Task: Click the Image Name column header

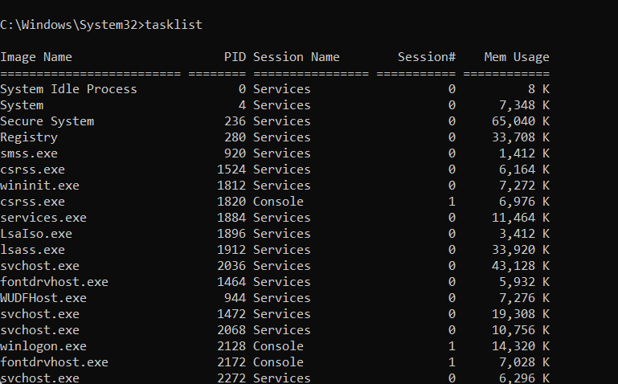Action: (36, 57)
